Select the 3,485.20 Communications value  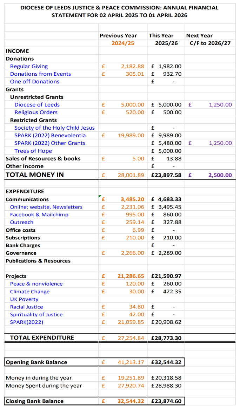click(132, 199)
